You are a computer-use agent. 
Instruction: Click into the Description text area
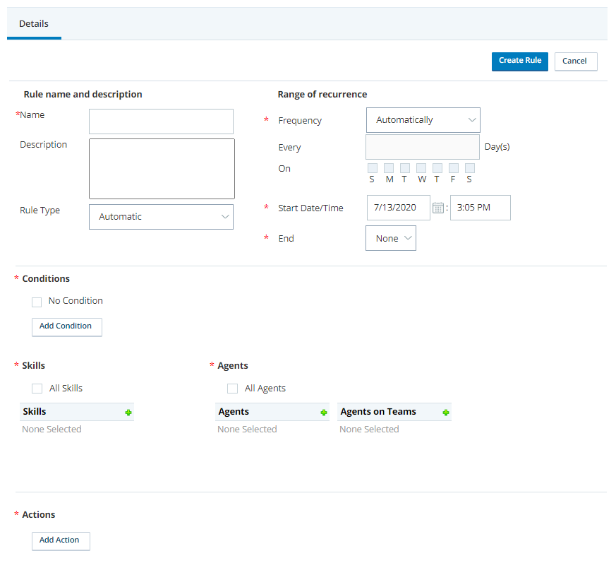pos(162,169)
